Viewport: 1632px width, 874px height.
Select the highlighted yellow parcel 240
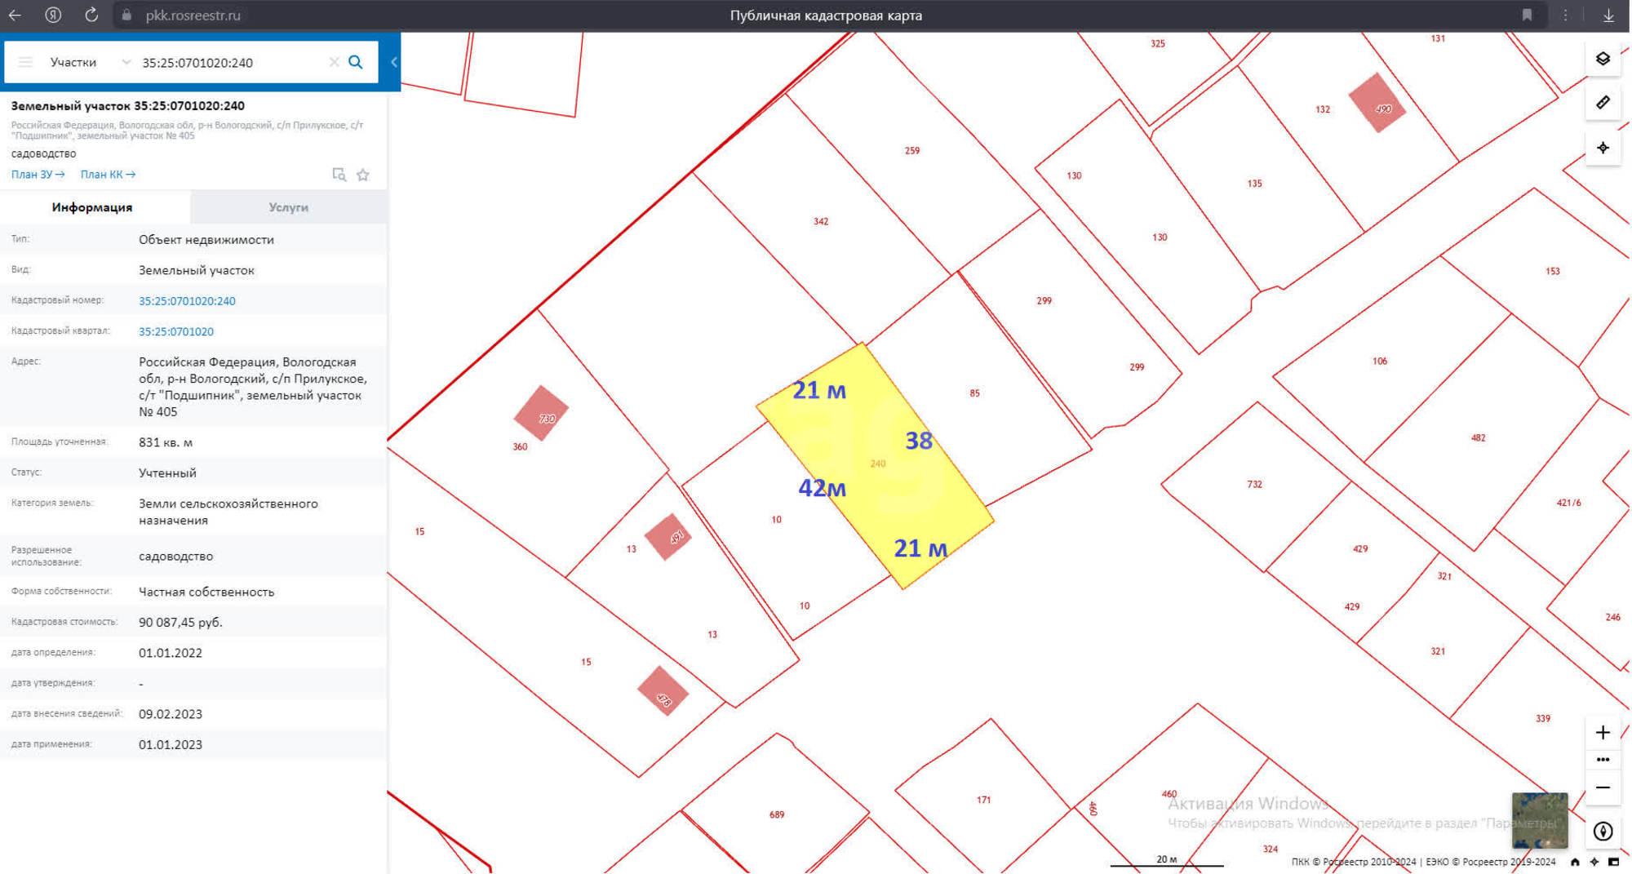pos(877,465)
